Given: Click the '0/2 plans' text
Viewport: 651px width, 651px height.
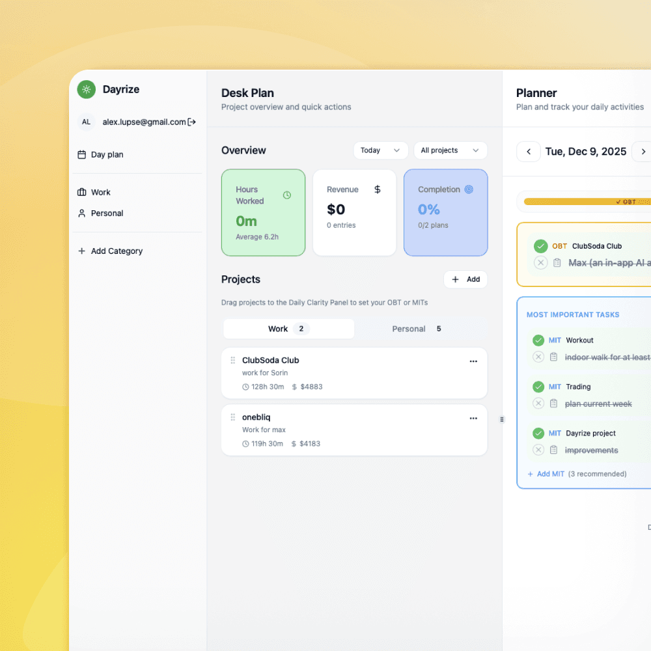Looking at the screenshot, I should click(433, 225).
